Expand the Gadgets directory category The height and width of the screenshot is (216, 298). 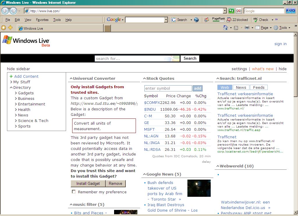(16, 93)
